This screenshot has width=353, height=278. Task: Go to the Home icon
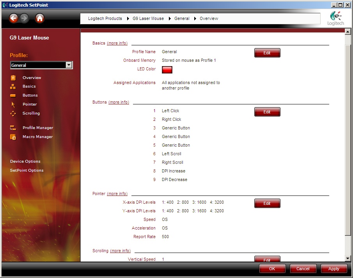tap(40, 18)
